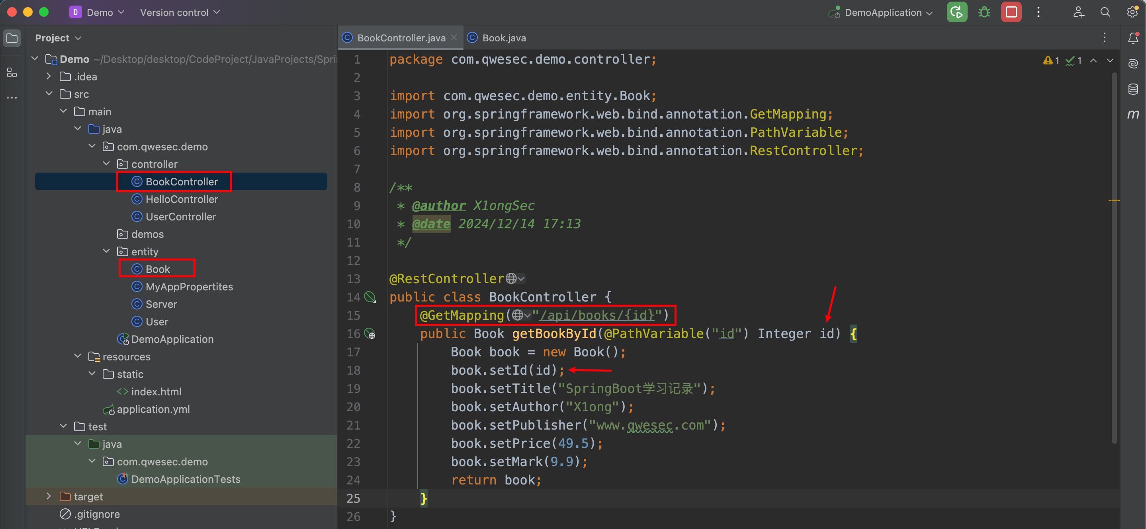The width and height of the screenshot is (1146, 529).
Task: Click the @author Javadoc tag
Action: [x=439, y=205]
